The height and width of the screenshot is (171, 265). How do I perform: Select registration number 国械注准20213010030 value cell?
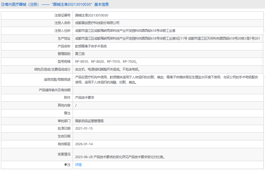click(92, 15)
